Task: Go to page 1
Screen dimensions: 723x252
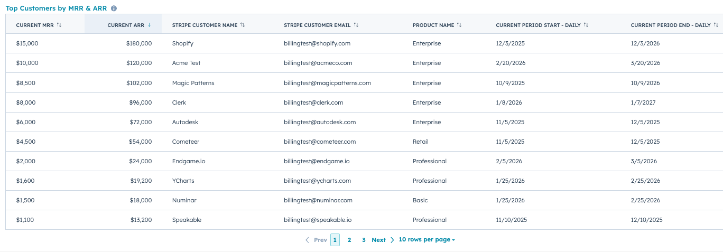Action: (335, 240)
